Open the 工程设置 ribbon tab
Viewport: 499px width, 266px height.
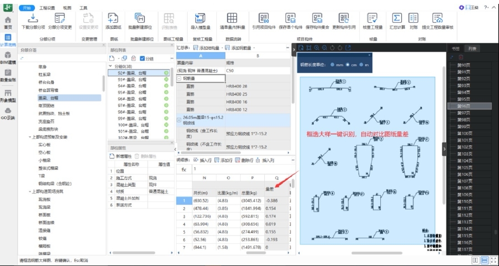tap(47, 8)
